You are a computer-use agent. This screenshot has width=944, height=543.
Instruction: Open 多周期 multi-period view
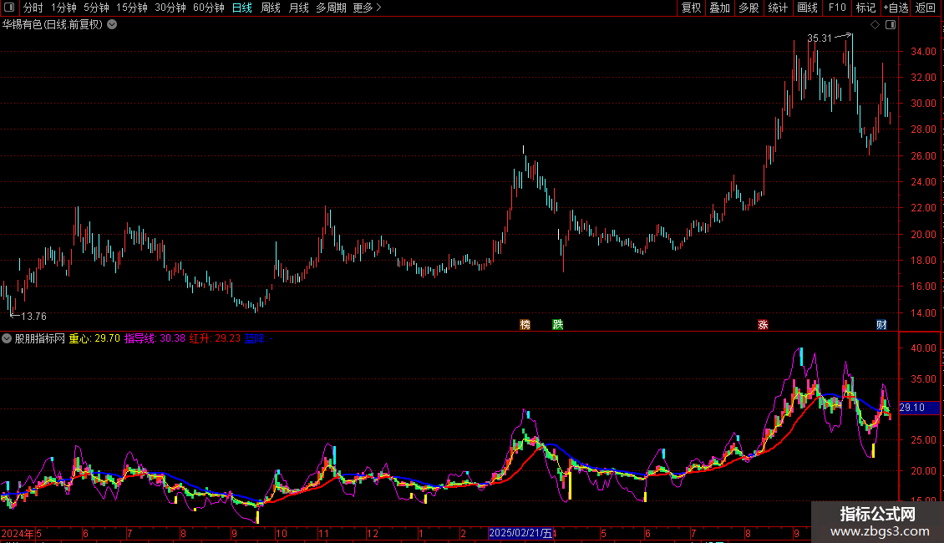click(331, 8)
